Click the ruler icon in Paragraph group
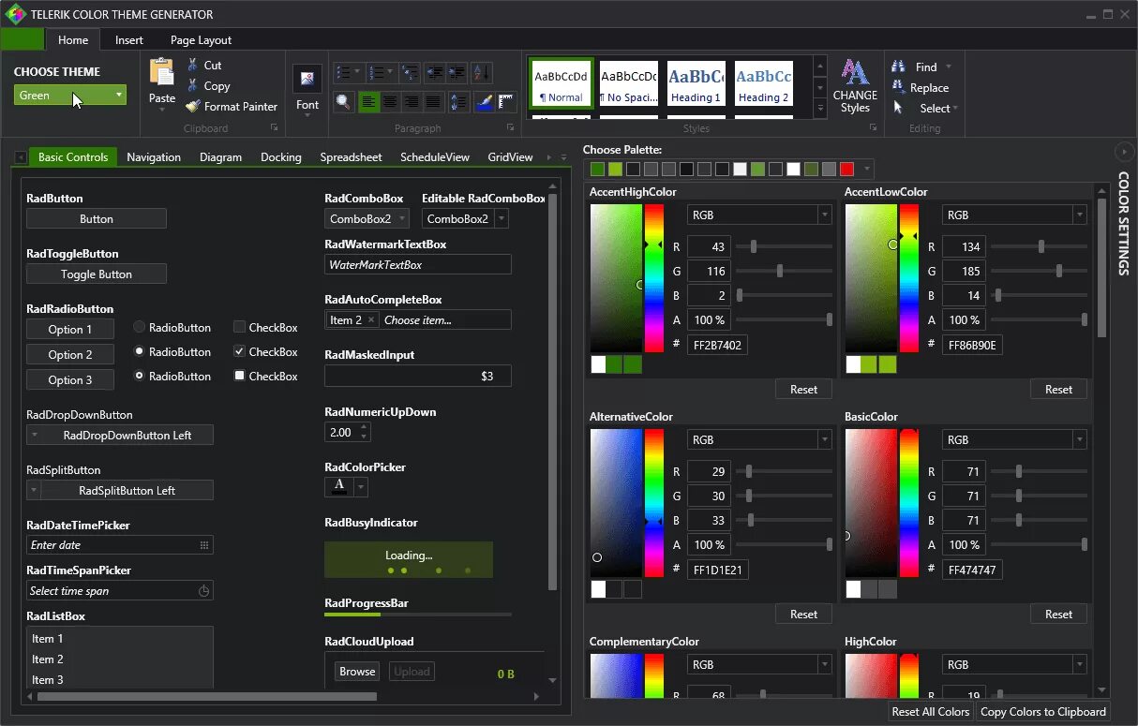 (x=506, y=101)
